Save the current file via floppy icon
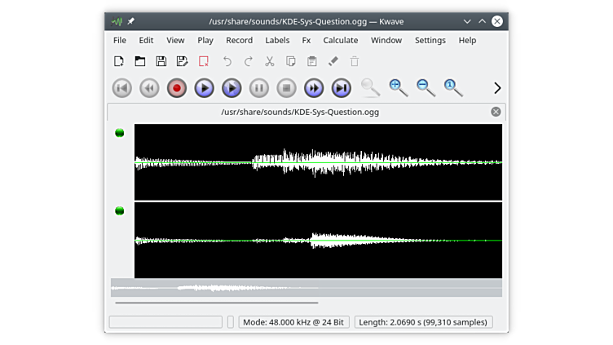Image resolution: width=613 pixels, height=345 pixels. (161, 61)
